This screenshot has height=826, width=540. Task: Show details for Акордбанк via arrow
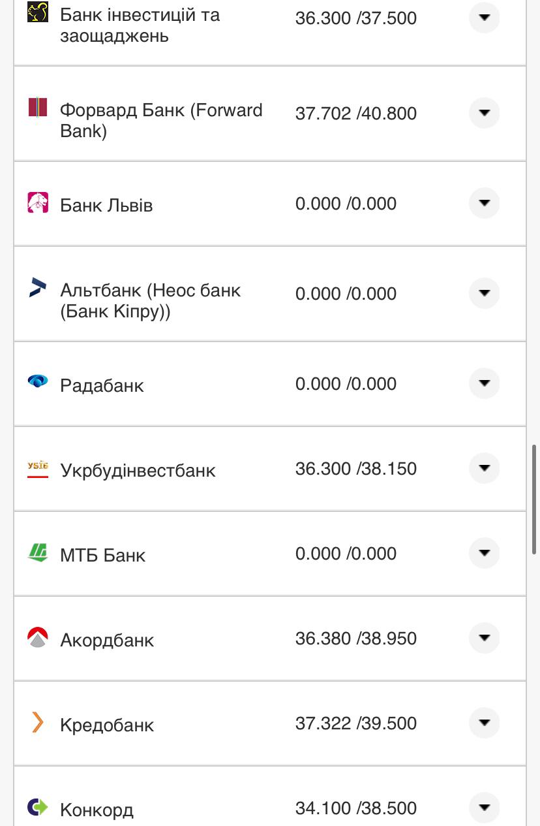484,638
